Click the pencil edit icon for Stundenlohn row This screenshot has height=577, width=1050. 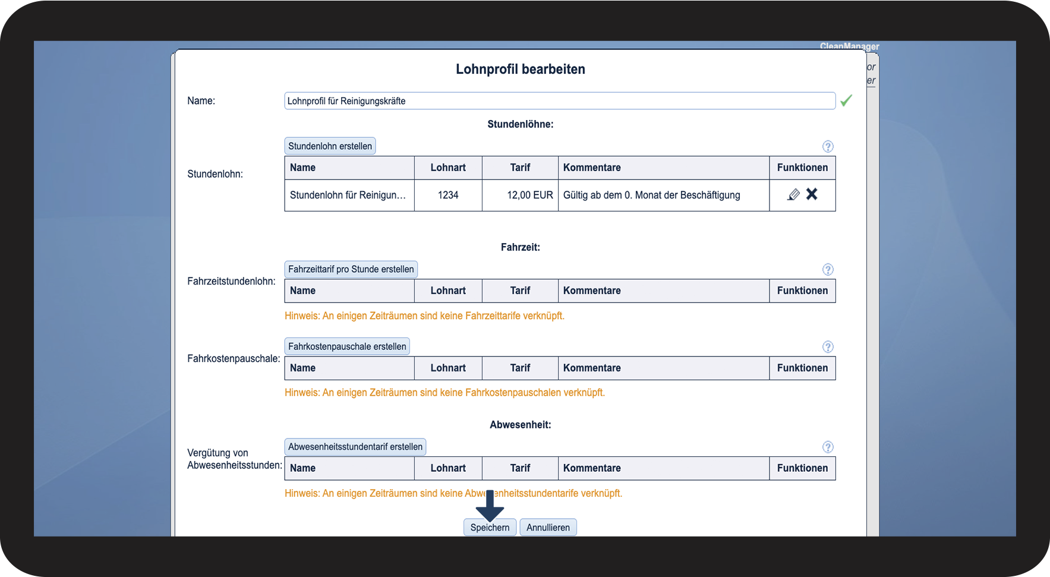[793, 195]
